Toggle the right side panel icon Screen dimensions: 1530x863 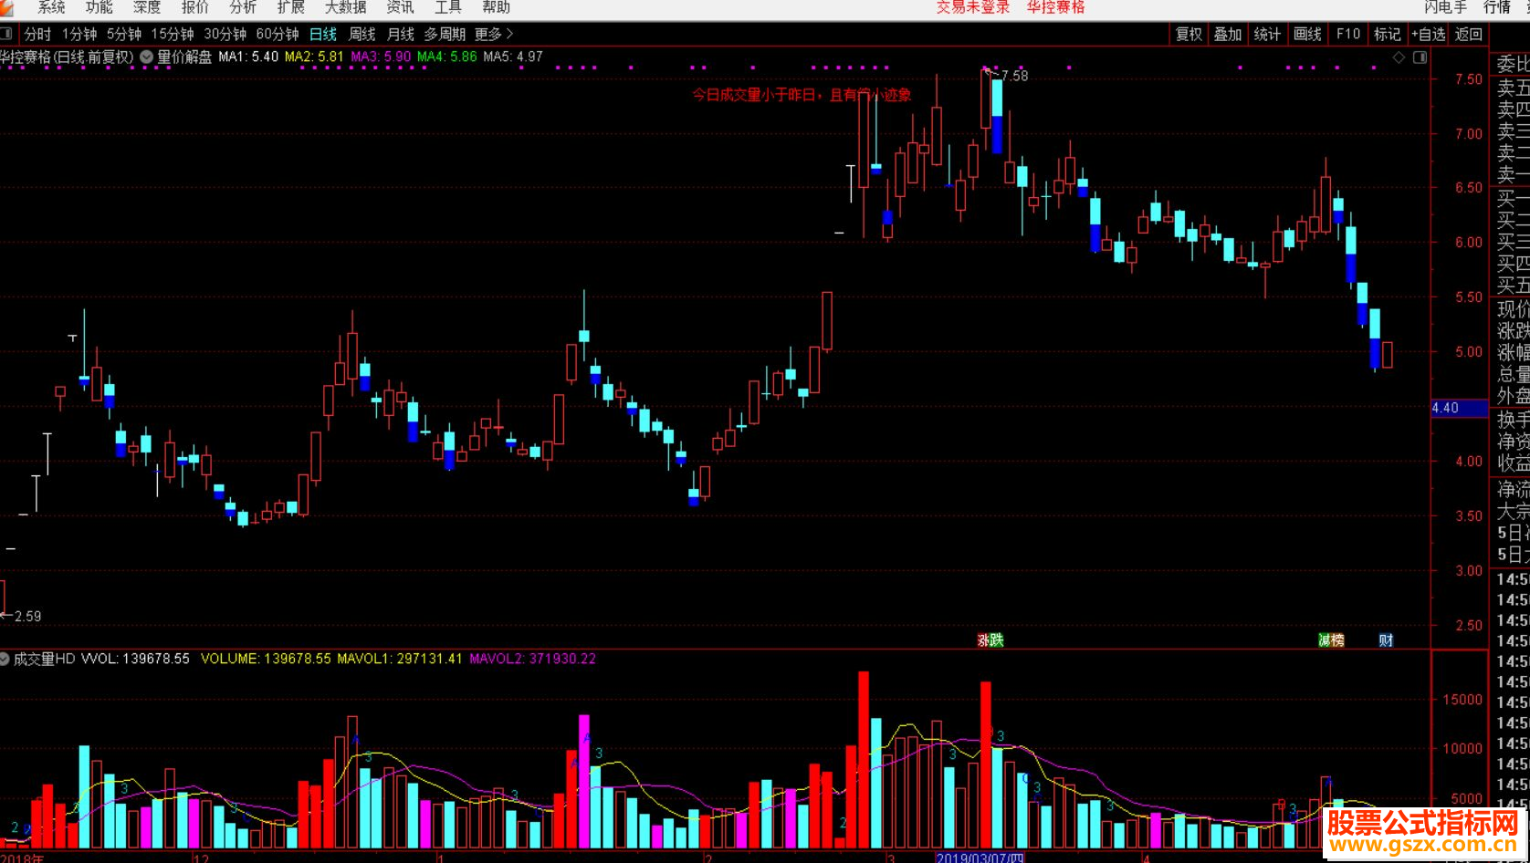[1420, 57]
